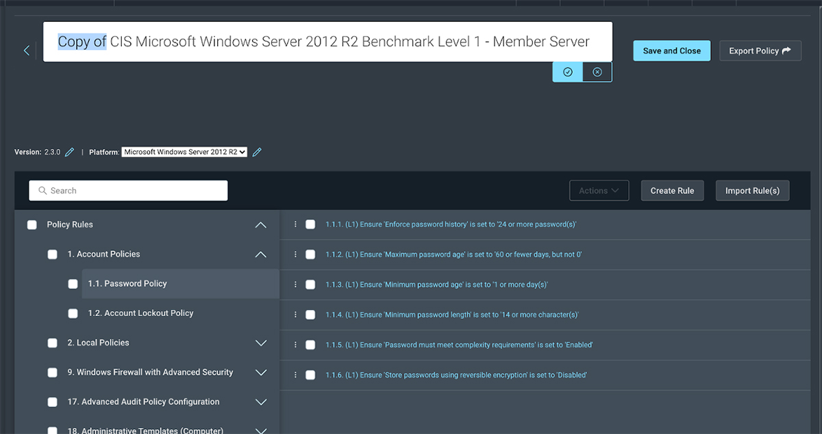Open rule 1.1.2 Maximum password age link
Viewport: 822px width, 434px height.
click(x=453, y=254)
